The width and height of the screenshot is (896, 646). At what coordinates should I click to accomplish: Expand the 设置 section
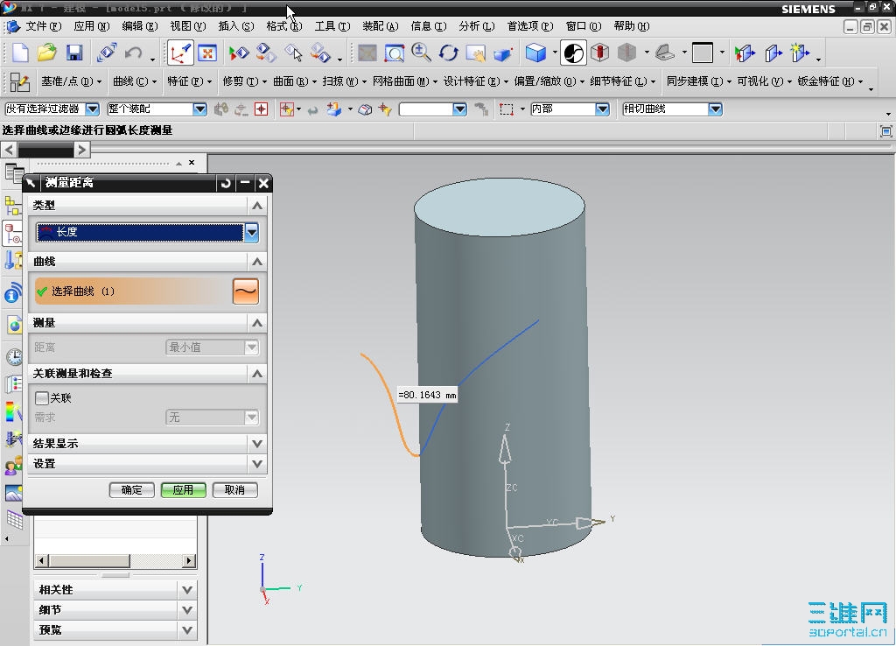pos(256,464)
